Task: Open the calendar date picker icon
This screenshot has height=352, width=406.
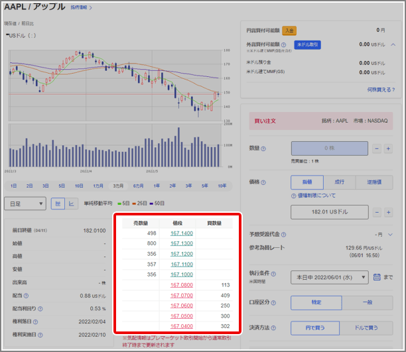Action: 377,277
